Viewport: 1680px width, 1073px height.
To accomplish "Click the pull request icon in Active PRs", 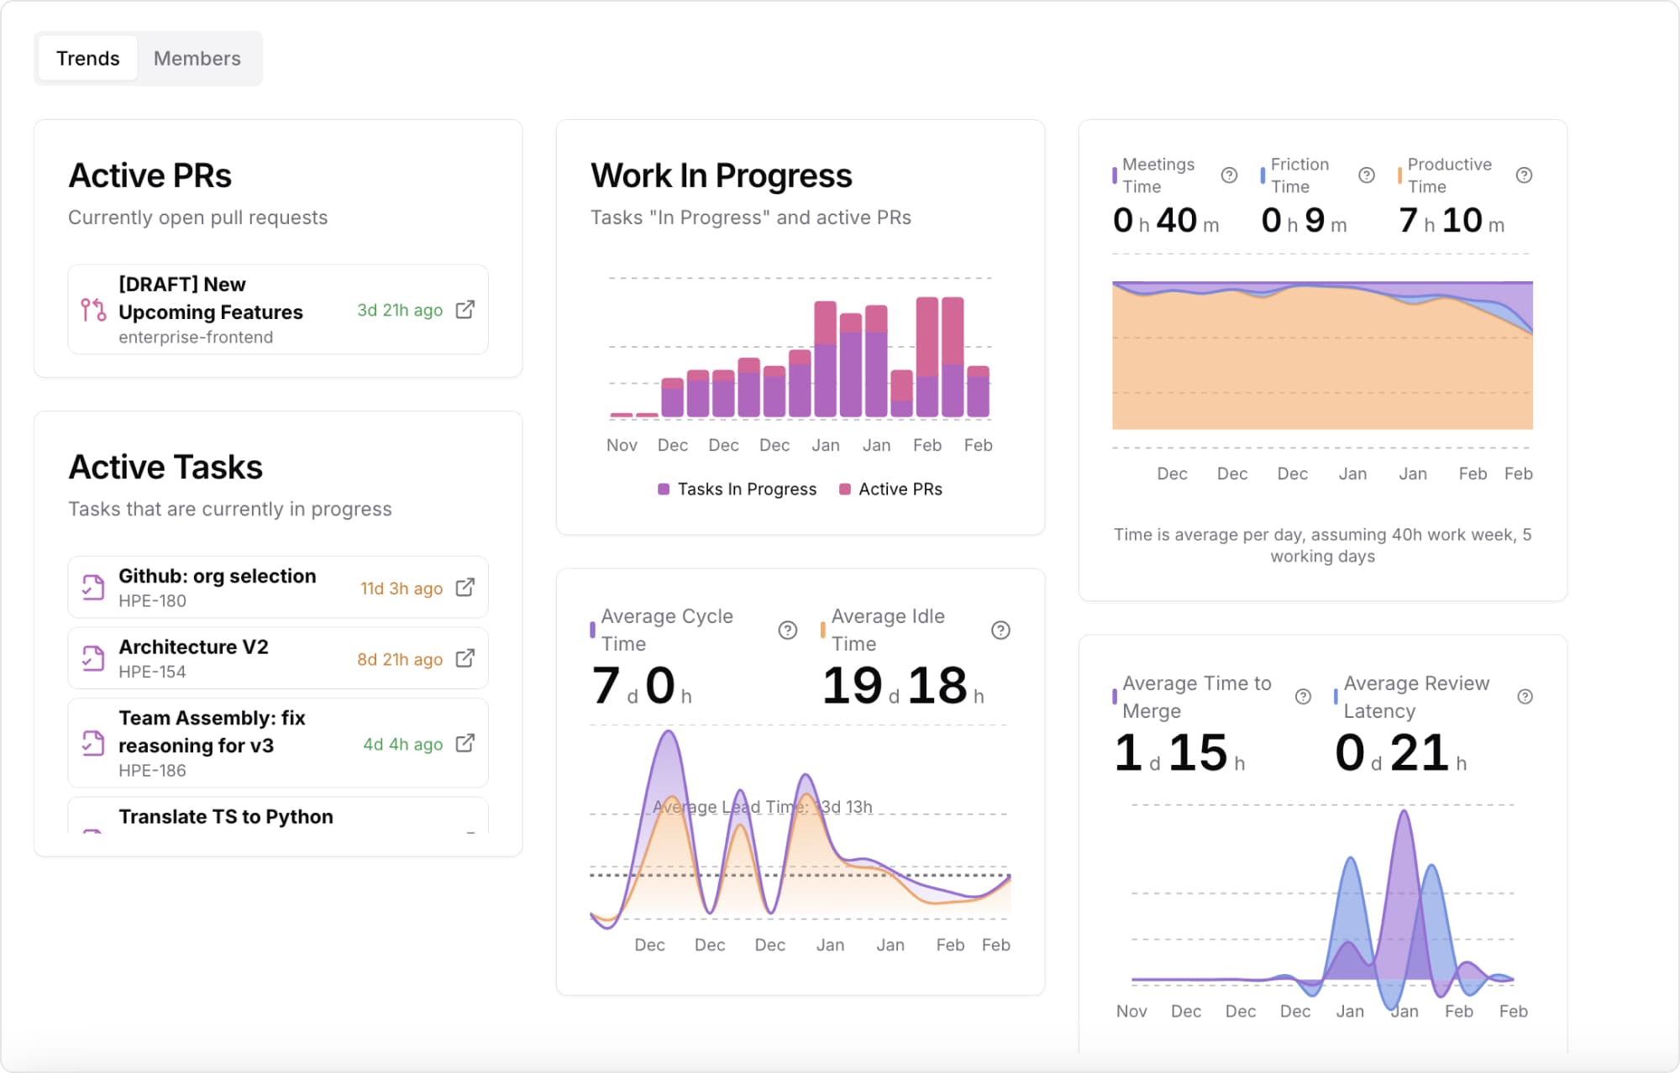I will (x=93, y=310).
